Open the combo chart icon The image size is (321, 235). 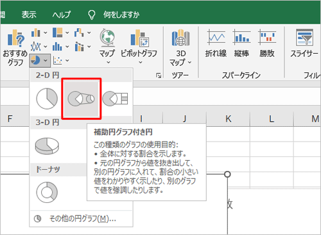(x=79, y=46)
